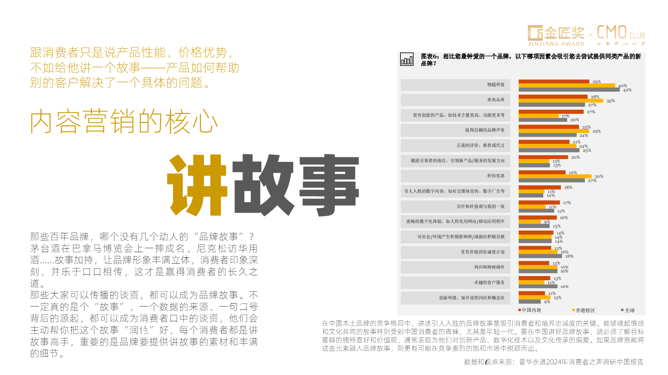Click the 全球 gray legend swatch
Image resolution: width=668 pixels, height=375 pixels.
[x=622, y=310]
